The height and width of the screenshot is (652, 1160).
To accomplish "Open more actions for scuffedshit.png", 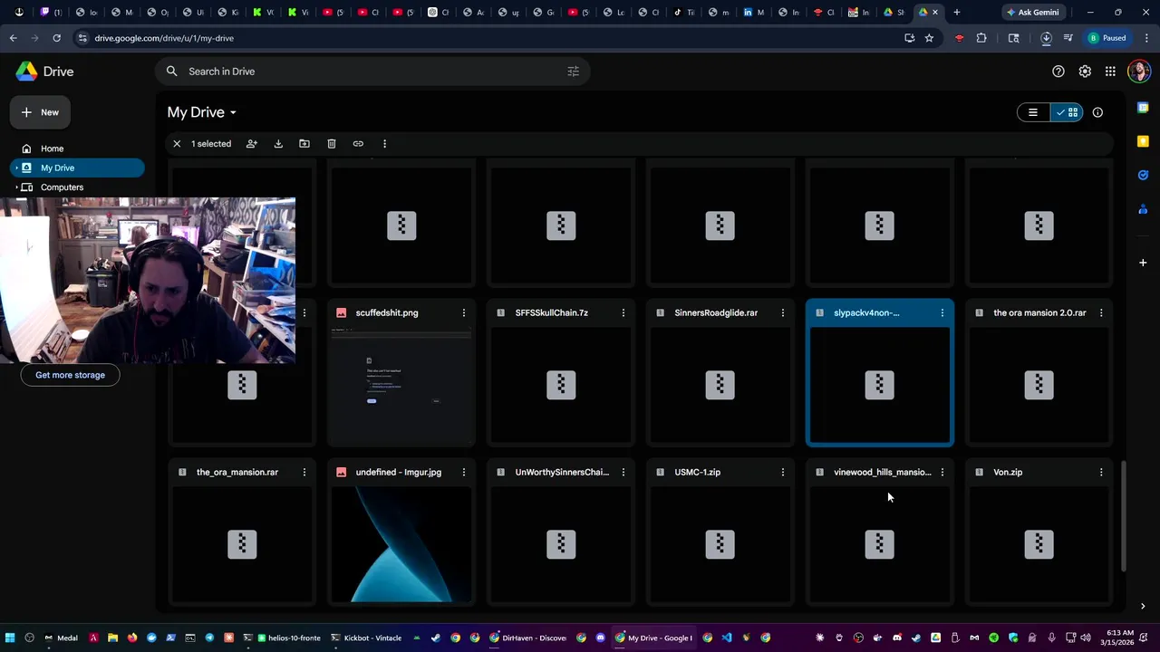I will click(464, 312).
